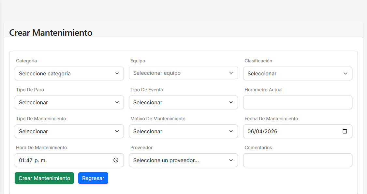Click the chevron arrow in Equipo field
The image size is (367, 194).
click(x=231, y=73)
